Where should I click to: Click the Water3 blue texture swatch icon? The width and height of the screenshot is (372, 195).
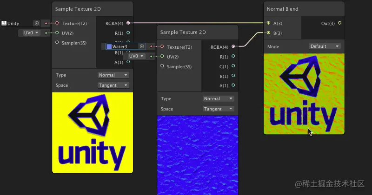109,46
